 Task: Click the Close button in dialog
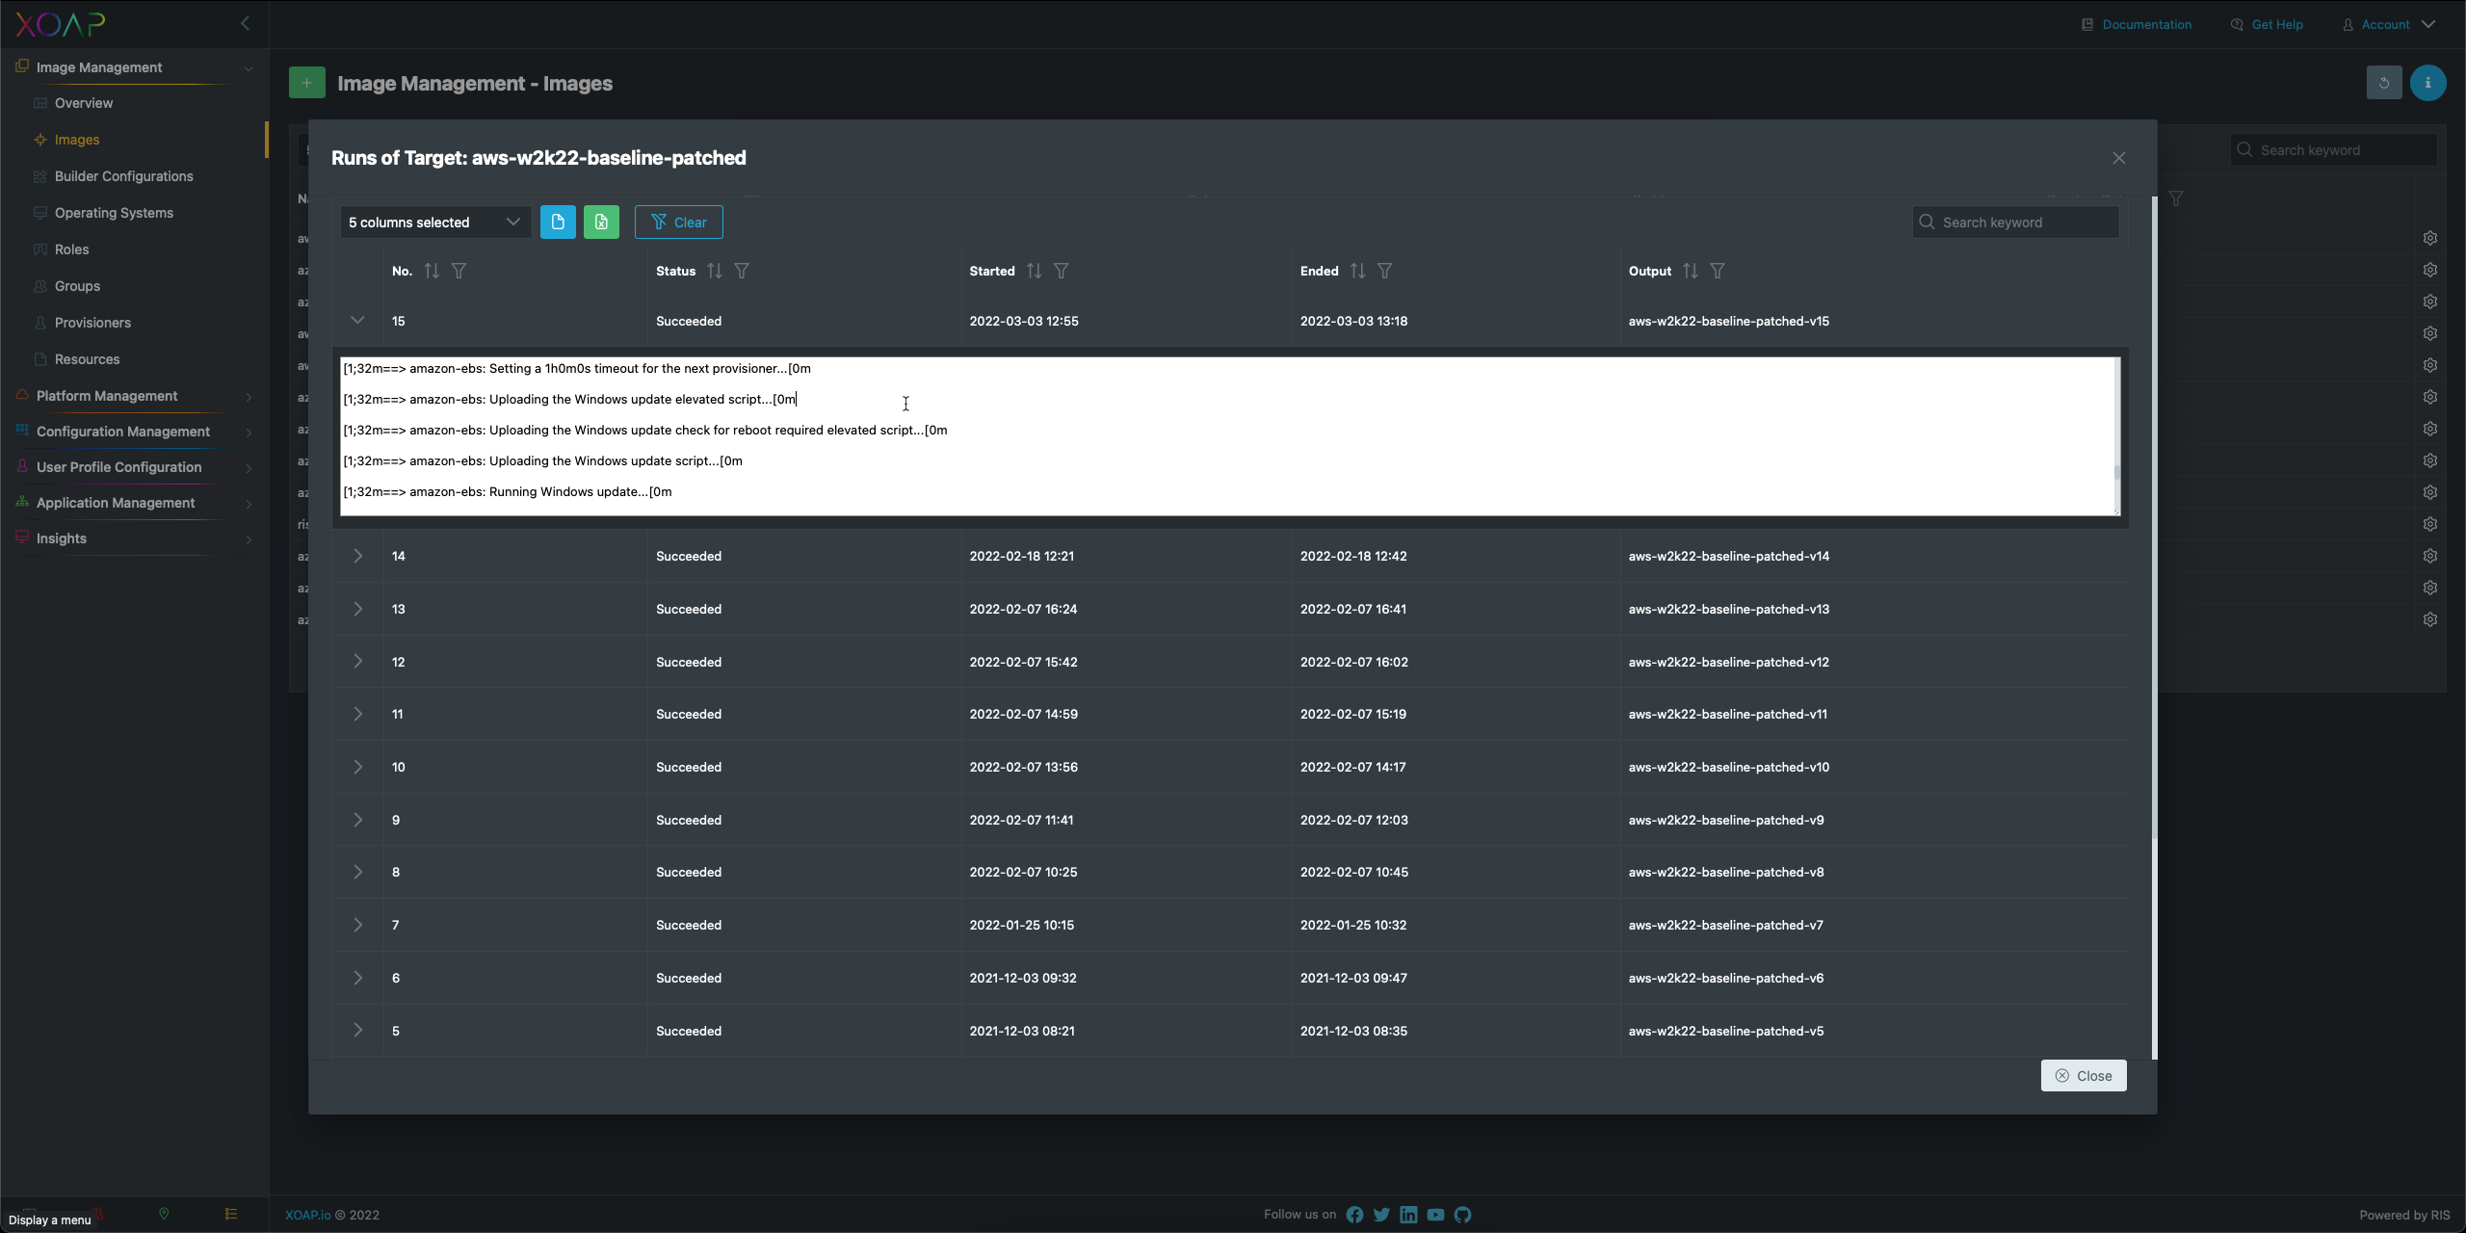coord(2084,1076)
